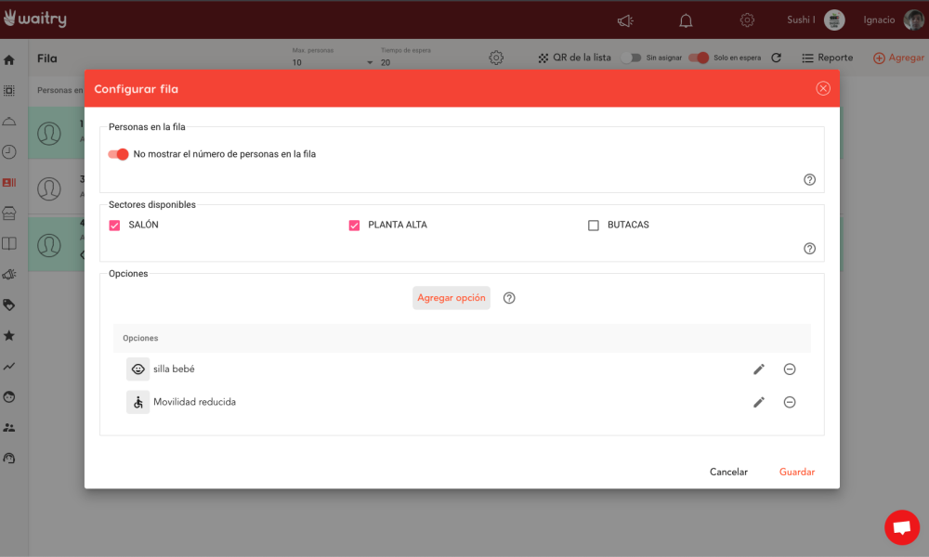Open the notifications bell

(686, 20)
